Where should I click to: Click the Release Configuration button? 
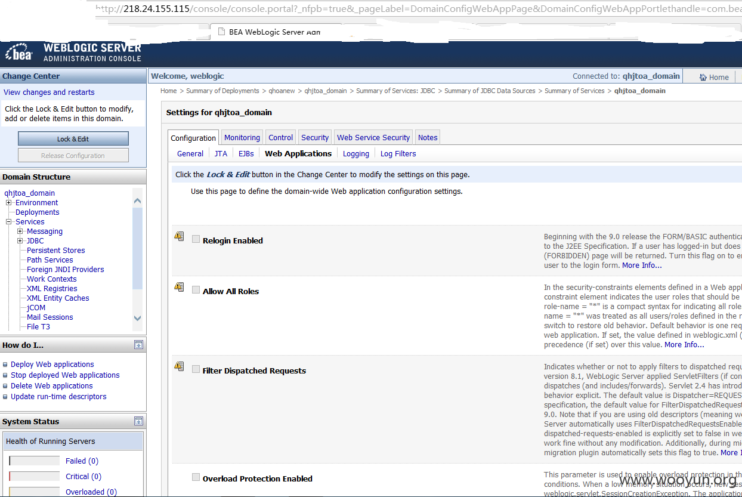coord(73,155)
